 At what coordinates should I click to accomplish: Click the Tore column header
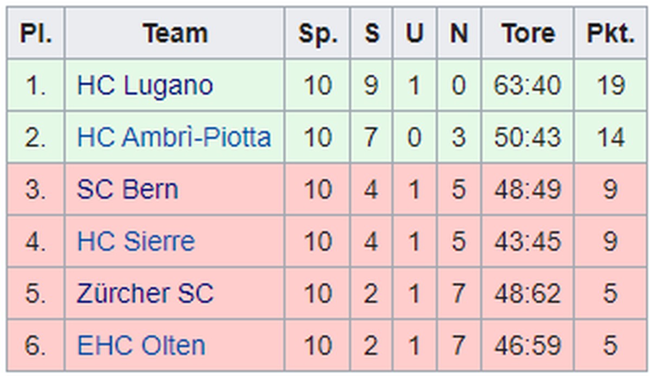point(528,34)
